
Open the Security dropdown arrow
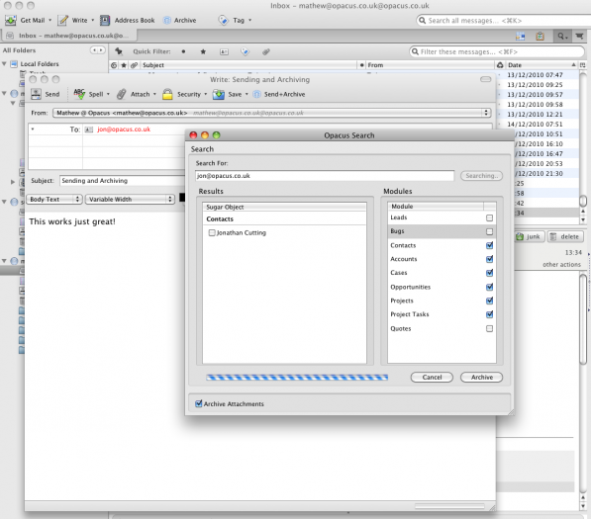[x=206, y=94]
